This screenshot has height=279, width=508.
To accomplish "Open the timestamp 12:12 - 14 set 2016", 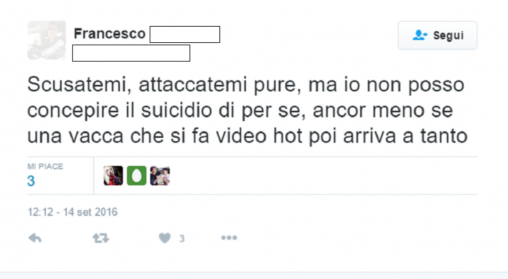I will 72,212.
